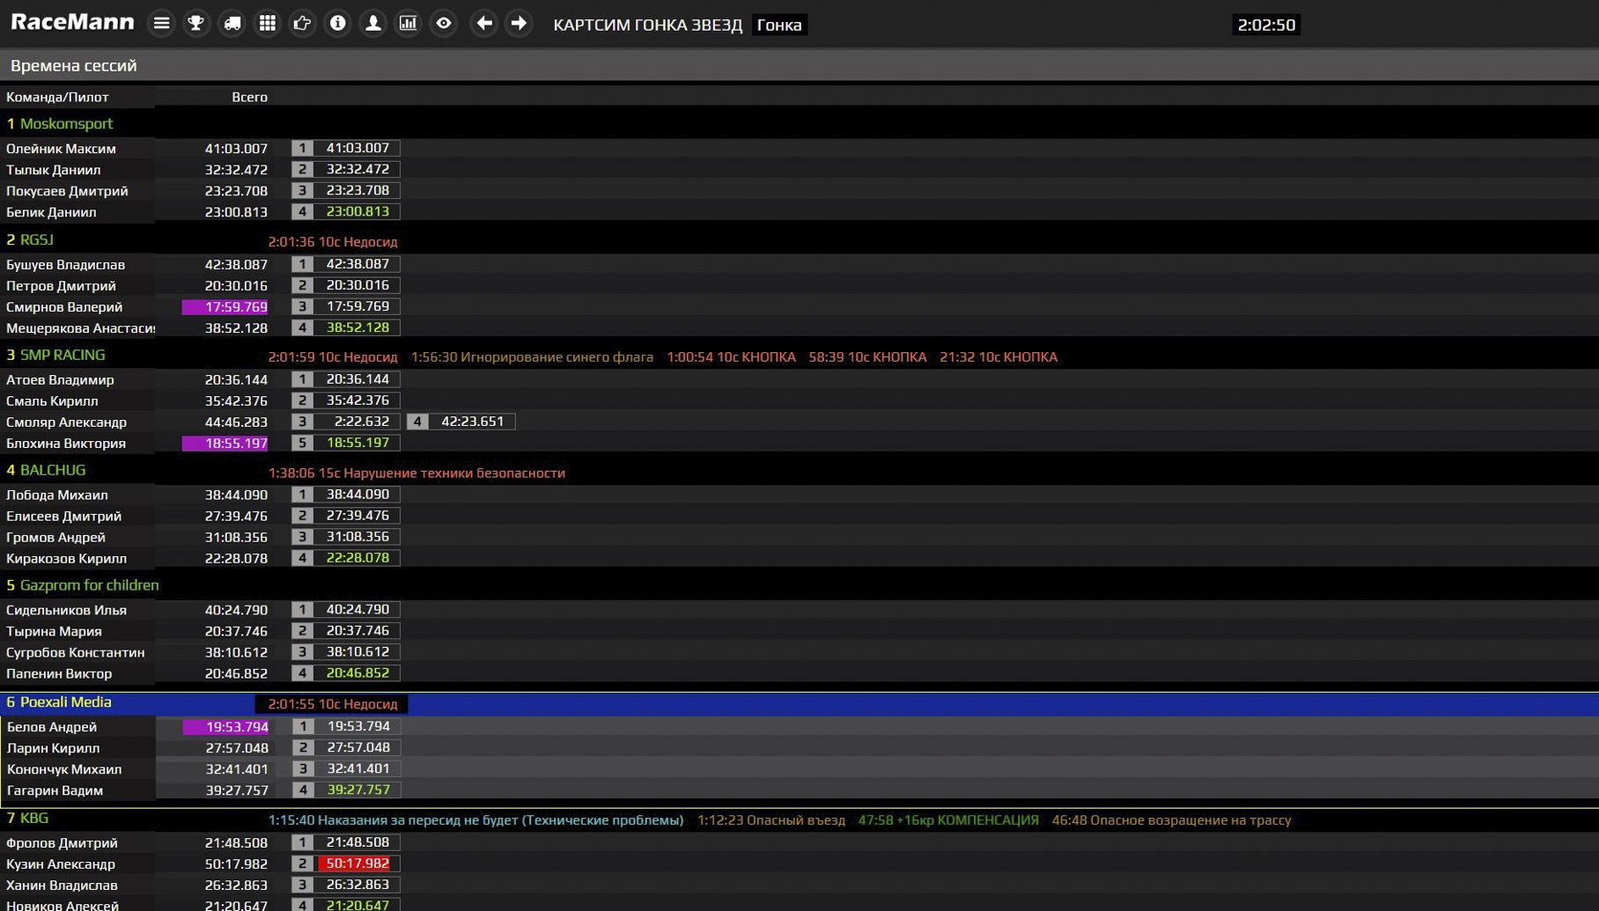Open the bar chart statistics icon

point(408,24)
